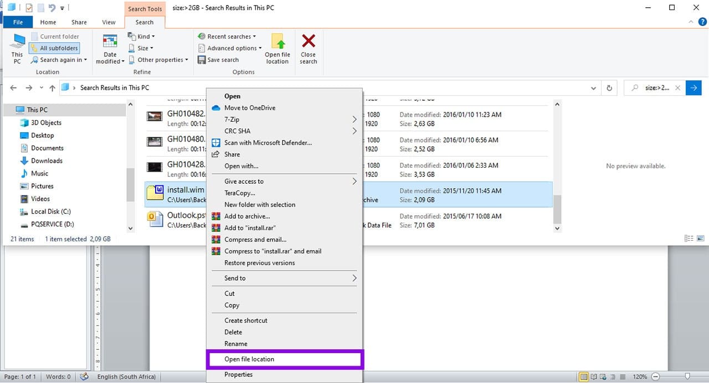
Task: Open Music in the navigation pane
Action: (x=39, y=174)
